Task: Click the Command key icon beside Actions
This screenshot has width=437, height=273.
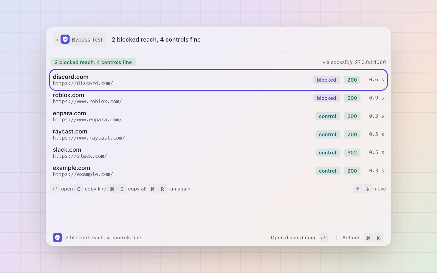Action: [x=368, y=238]
